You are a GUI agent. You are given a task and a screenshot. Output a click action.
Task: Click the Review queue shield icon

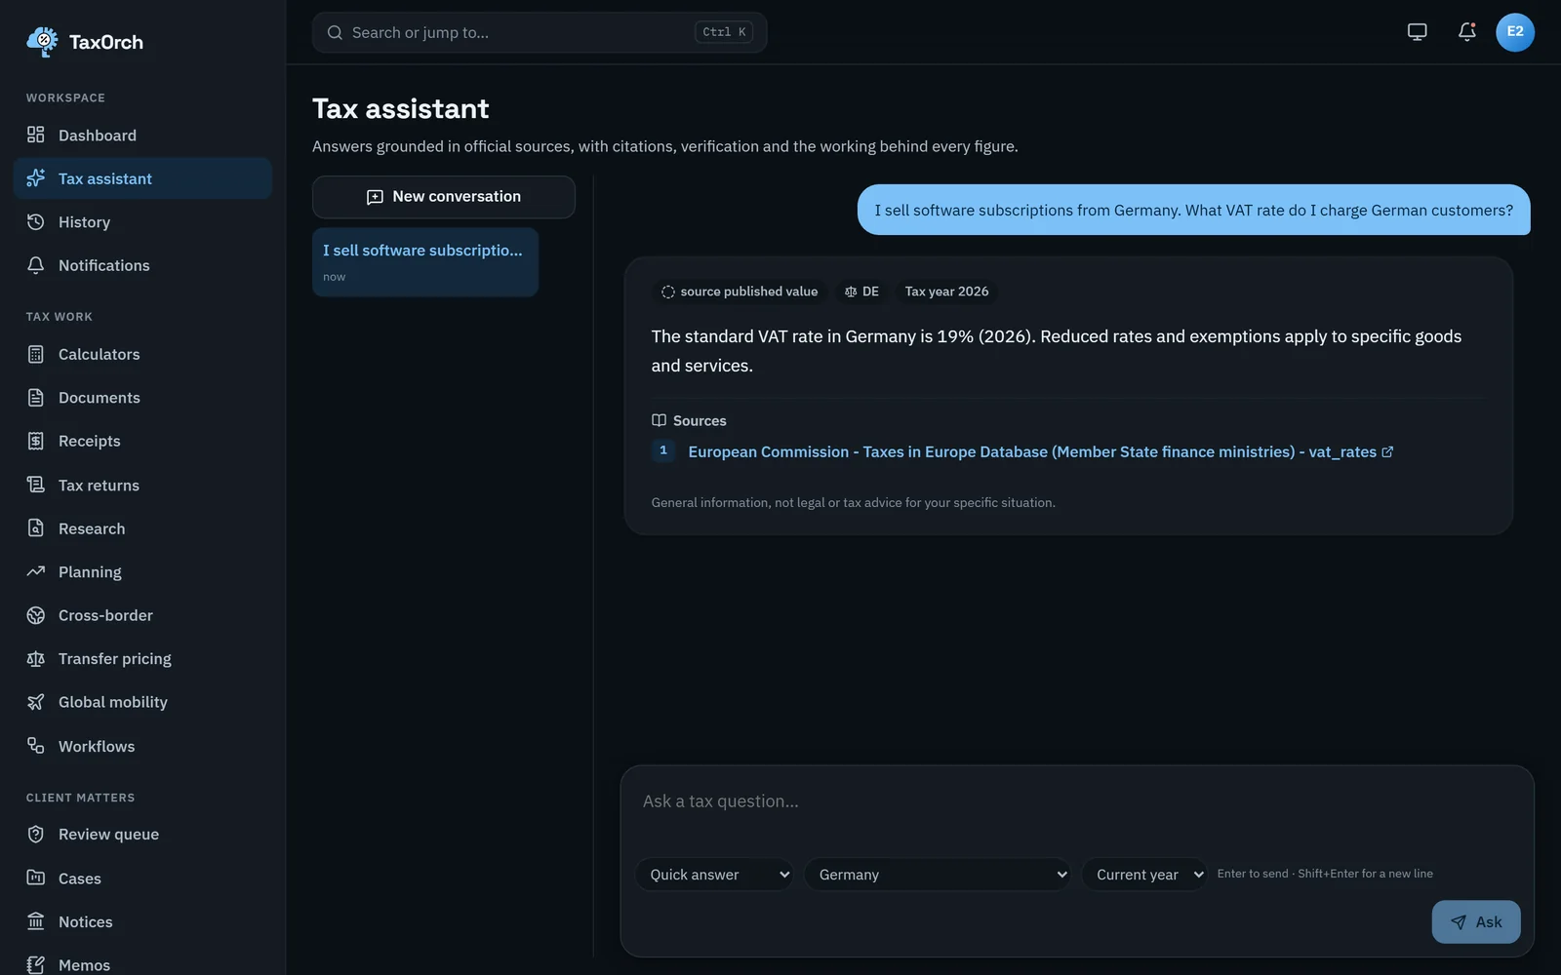[x=36, y=835]
